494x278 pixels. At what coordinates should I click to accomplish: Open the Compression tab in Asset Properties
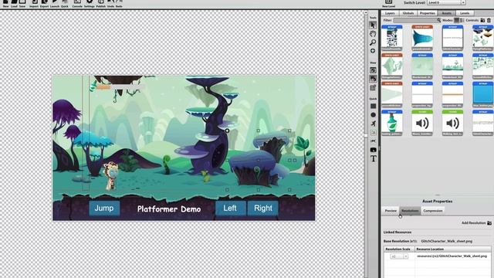click(x=432, y=211)
